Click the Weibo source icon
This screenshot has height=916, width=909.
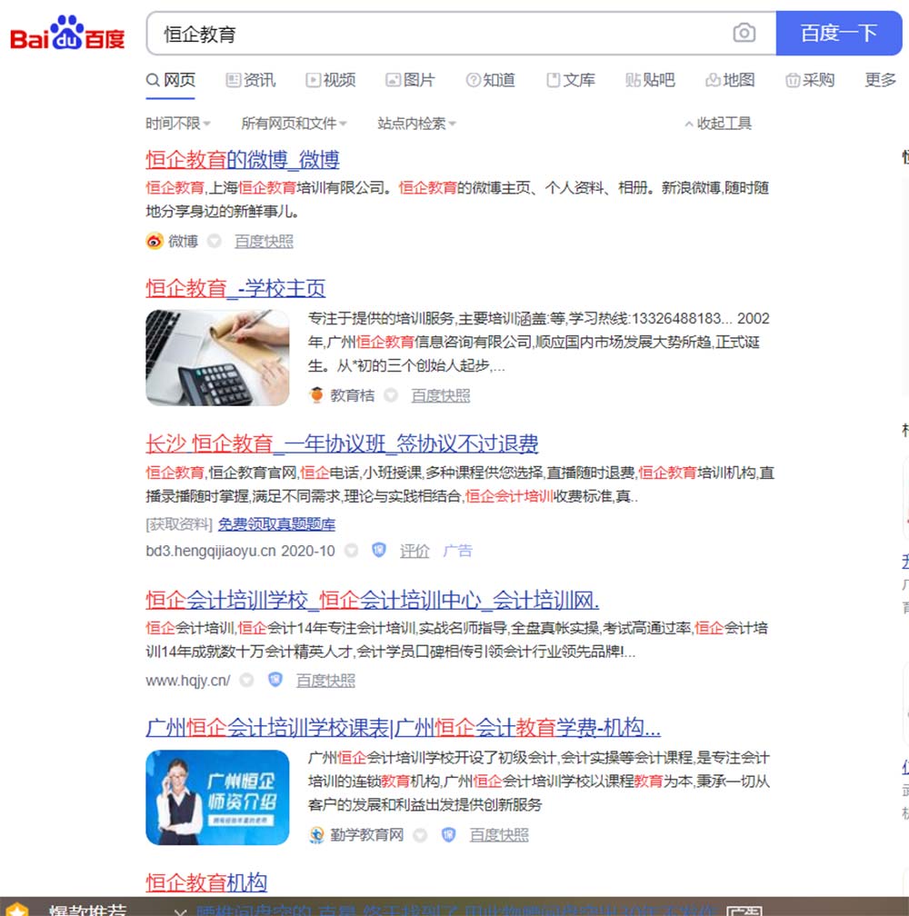pyautogui.click(x=155, y=242)
